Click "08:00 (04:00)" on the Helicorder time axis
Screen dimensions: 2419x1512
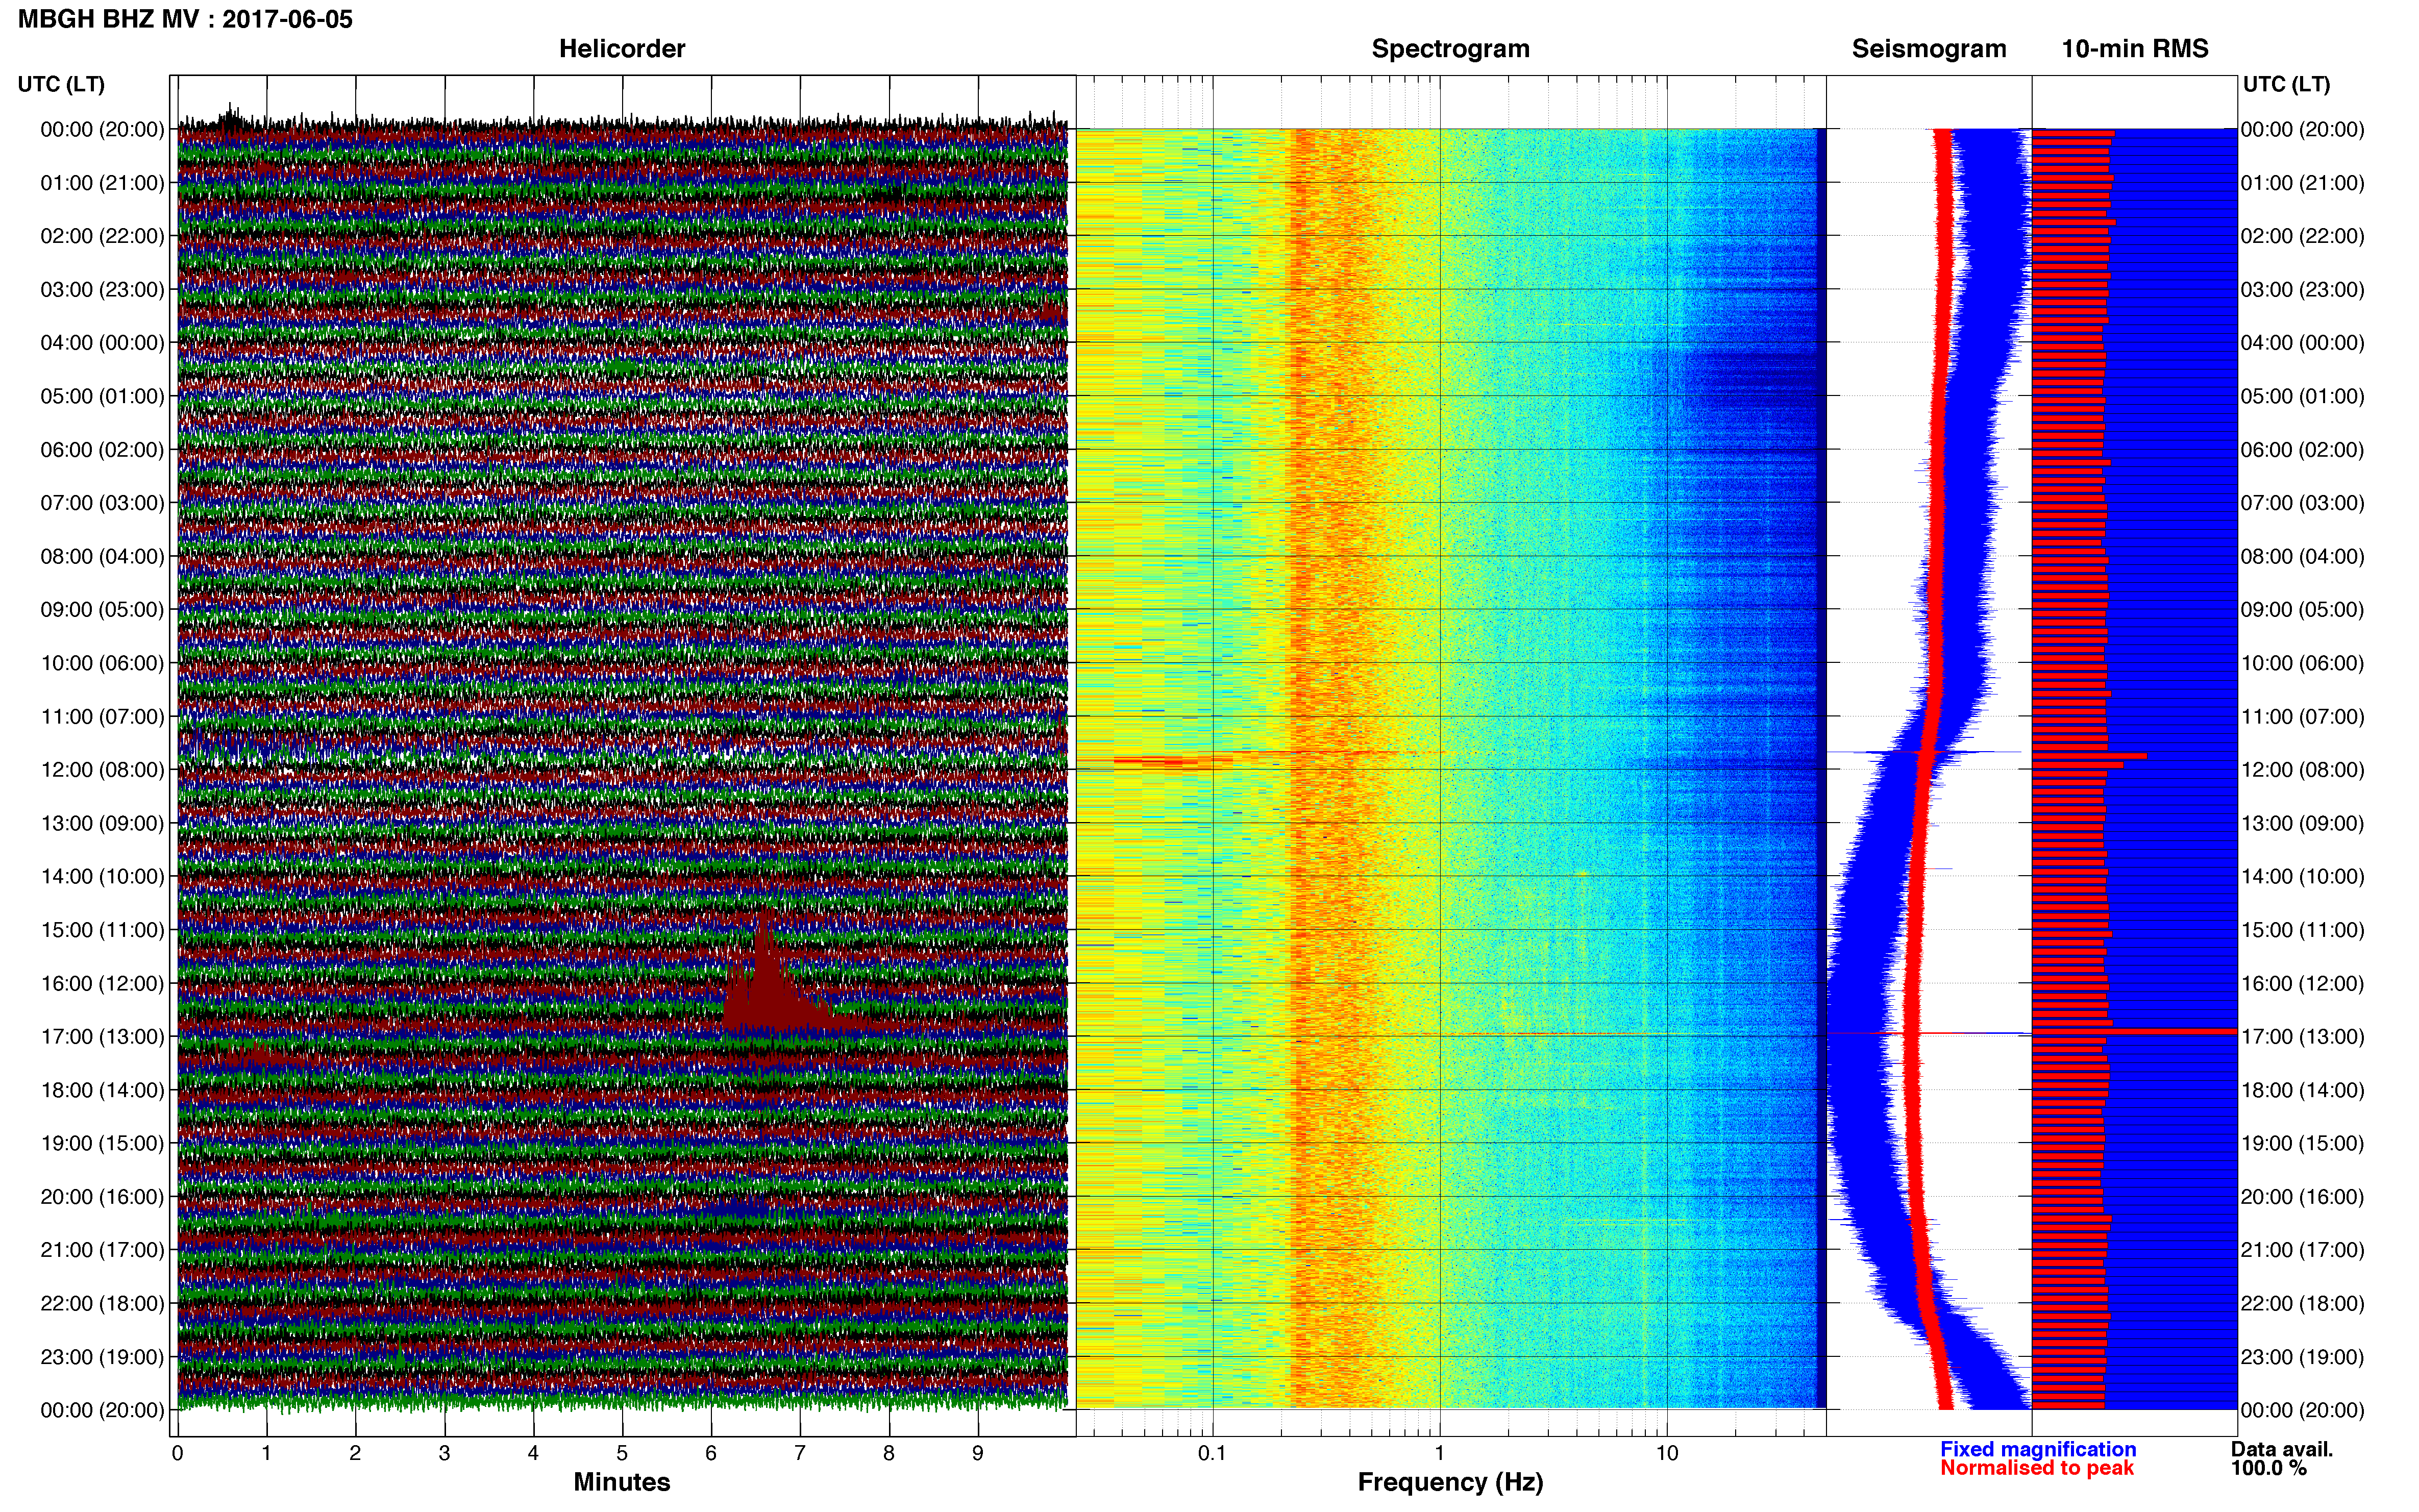(x=102, y=556)
